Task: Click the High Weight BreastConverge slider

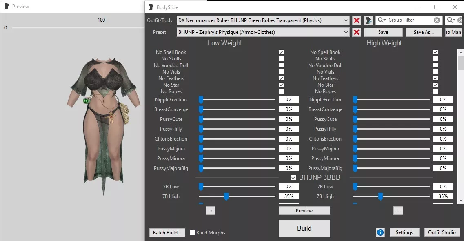Action: click(391, 109)
